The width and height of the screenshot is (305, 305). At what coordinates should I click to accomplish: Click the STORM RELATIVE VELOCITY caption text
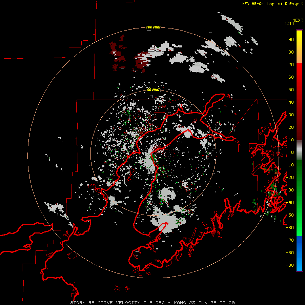tap(105, 303)
